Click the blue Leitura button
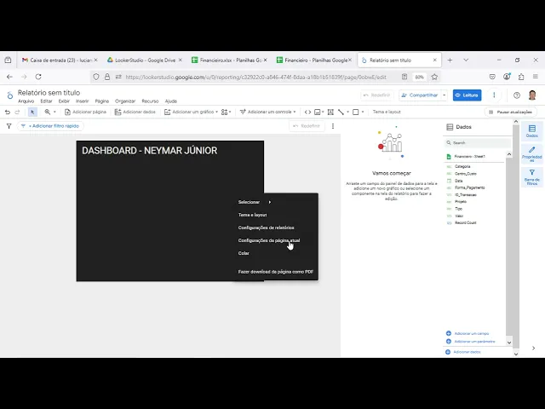The width and height of the screenshot is (545, 409). (x=467, y=95)
